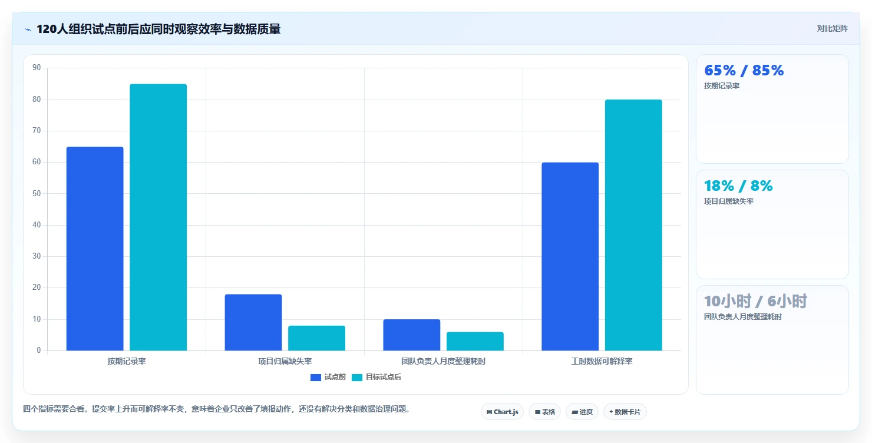Click the card value '65% / 85%'
This screenshot has height=443, width=872.
(x=744, y=71)
